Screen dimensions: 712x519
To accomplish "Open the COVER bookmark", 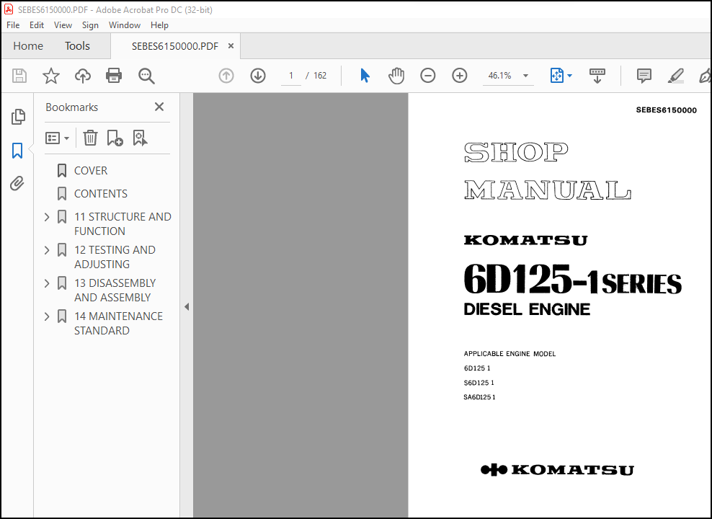I will [x=91, y=171].
